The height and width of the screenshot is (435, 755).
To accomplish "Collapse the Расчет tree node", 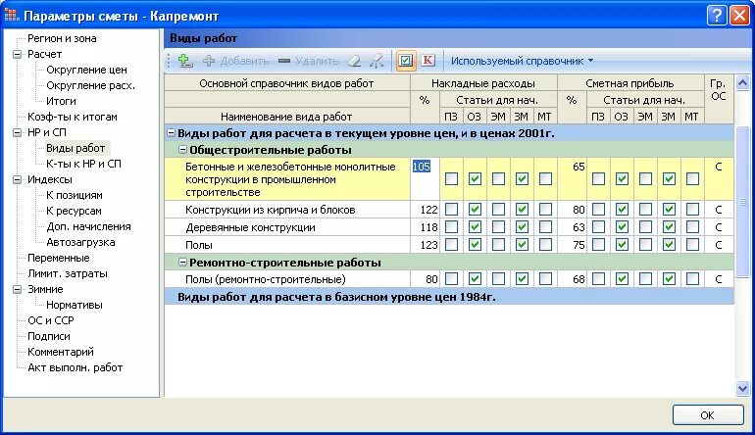I will (18, 54).
